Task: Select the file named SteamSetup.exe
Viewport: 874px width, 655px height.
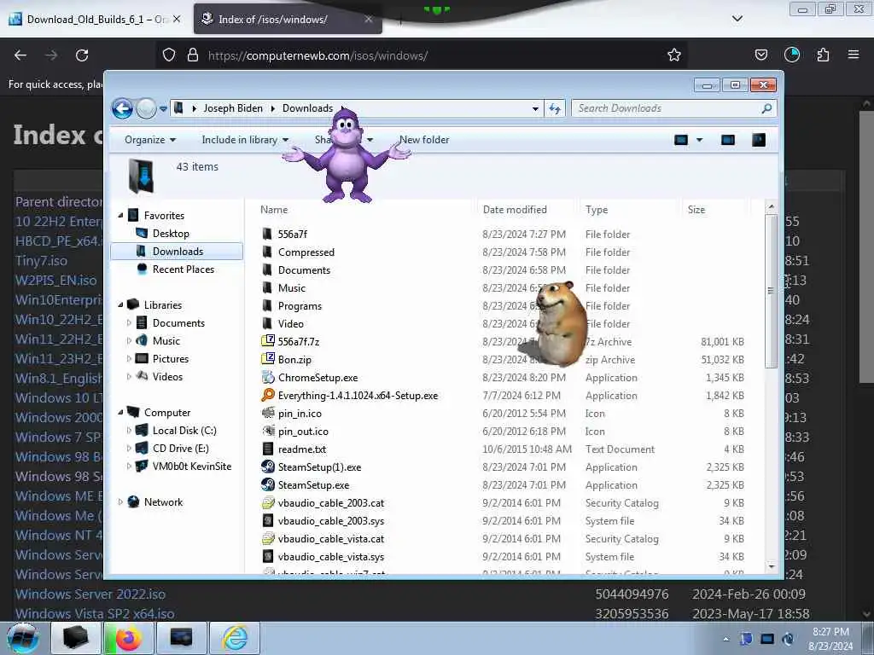Action: coord(314,485)
